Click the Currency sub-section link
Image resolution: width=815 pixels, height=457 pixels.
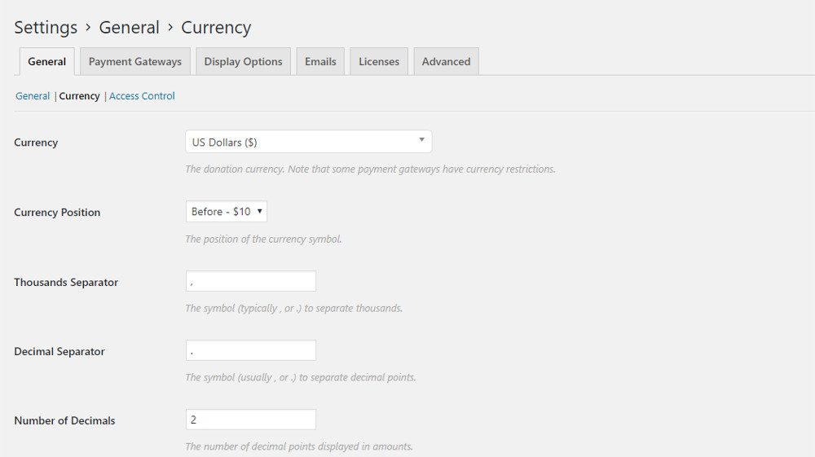80,96
